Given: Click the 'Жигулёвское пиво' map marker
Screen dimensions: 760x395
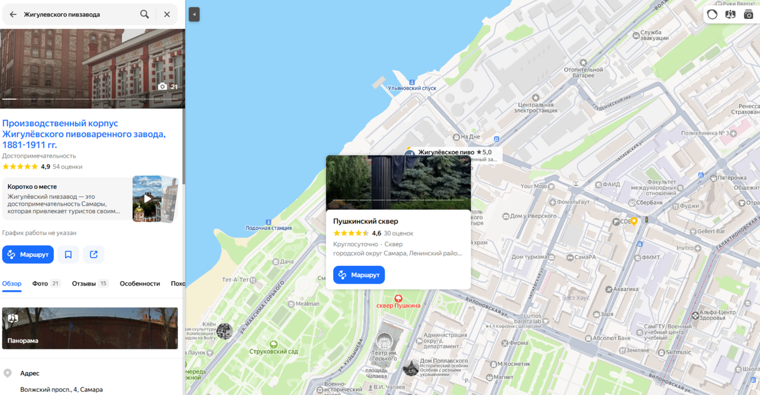Looking at the screenshot, I should tap(410, 153).
